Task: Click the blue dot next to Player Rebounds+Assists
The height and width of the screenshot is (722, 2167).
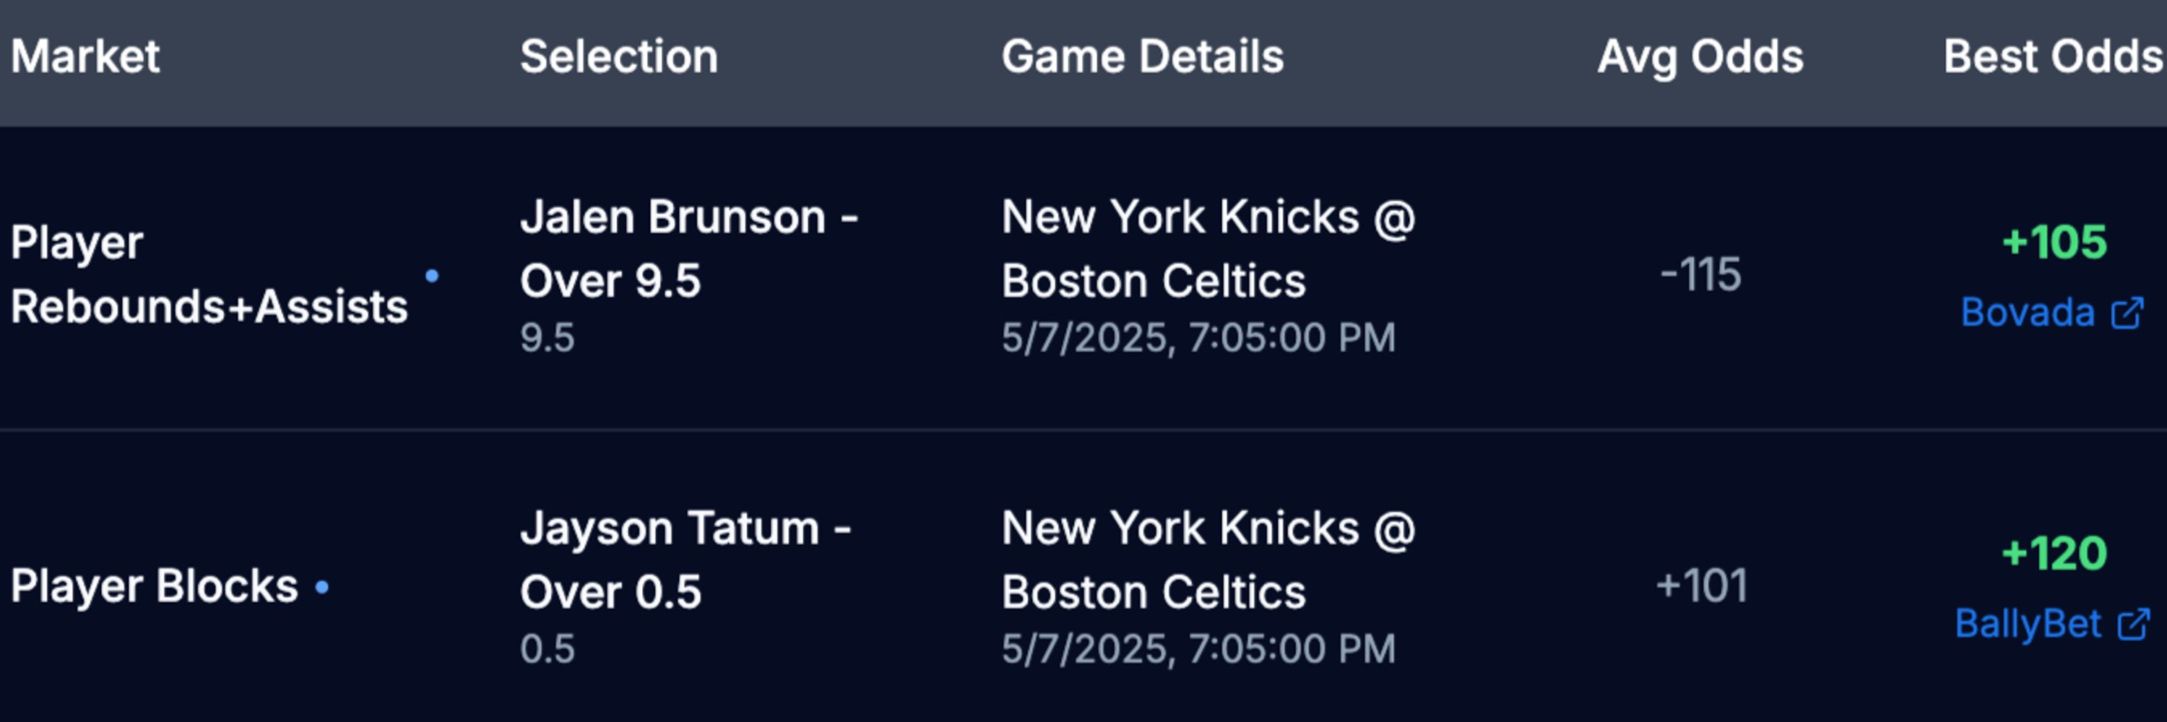Action: click(x=431, y=276)
